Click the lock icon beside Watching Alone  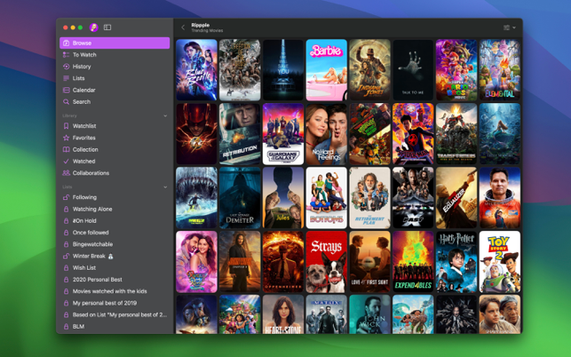click(x=66, y=209)
